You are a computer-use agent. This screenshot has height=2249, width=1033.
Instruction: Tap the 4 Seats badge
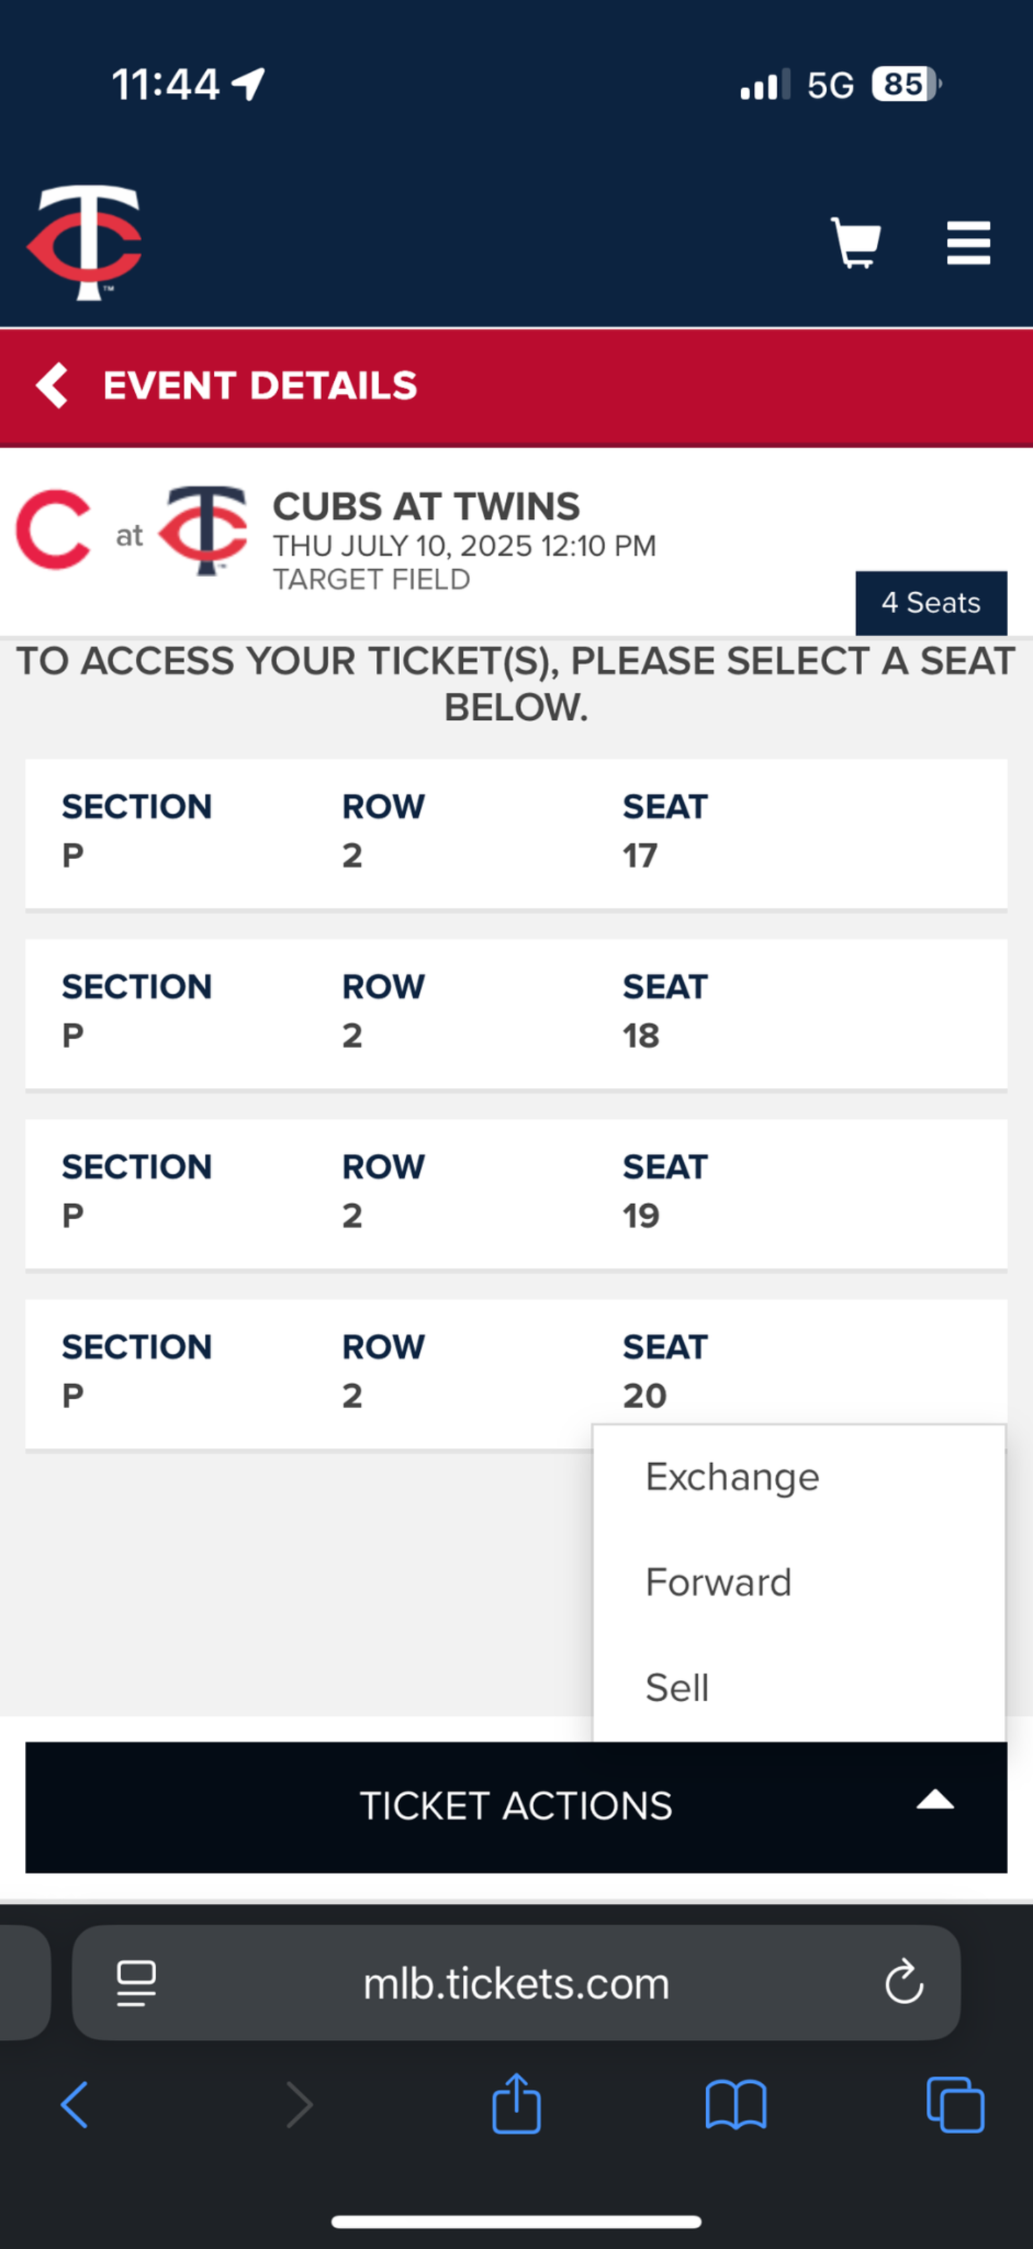pos(931,602)
